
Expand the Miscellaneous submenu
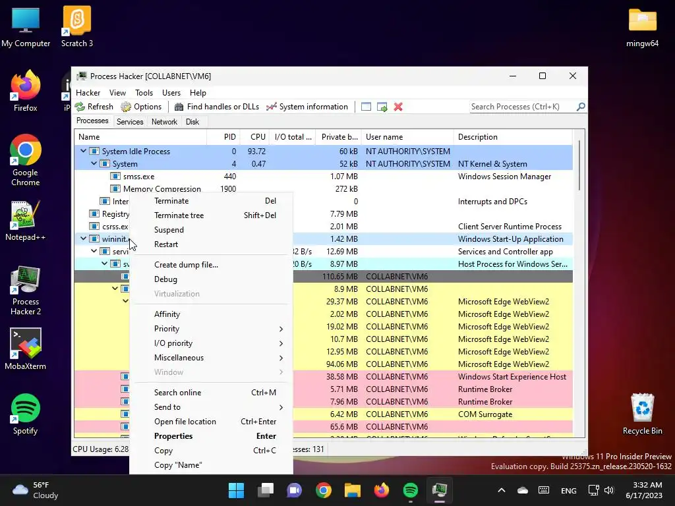(211, 358)
